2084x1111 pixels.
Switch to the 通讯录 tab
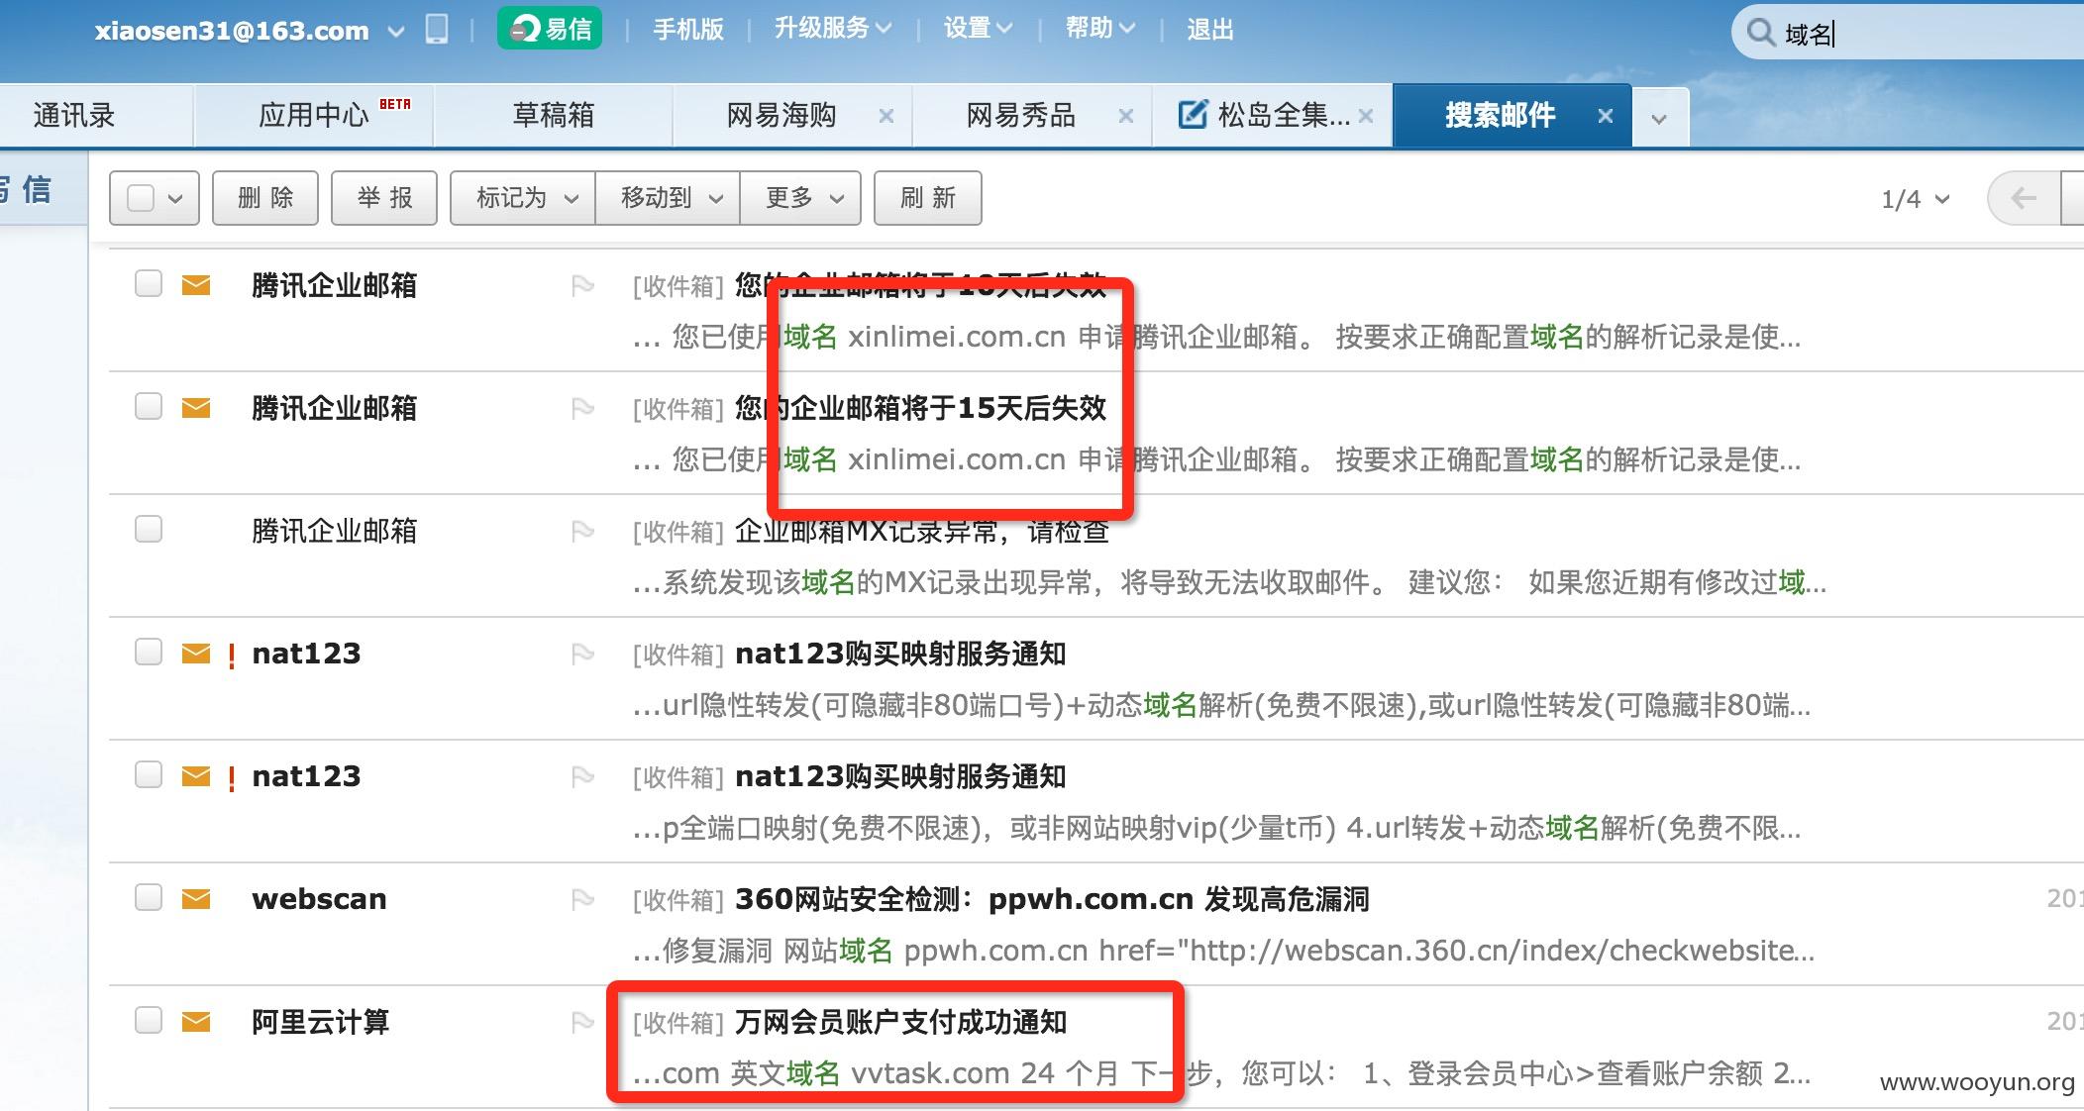(x=74, y=116)
